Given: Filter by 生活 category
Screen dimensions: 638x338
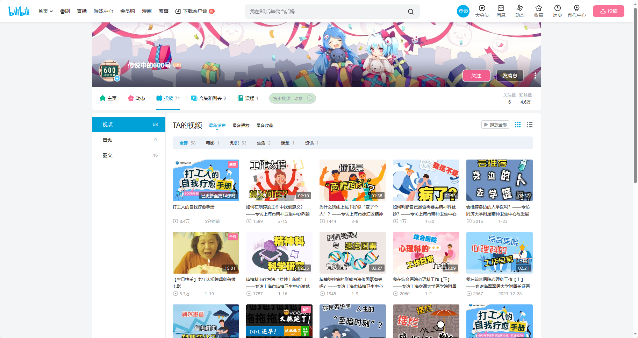Looking at the screenshot, I should [x=264, y=143].
